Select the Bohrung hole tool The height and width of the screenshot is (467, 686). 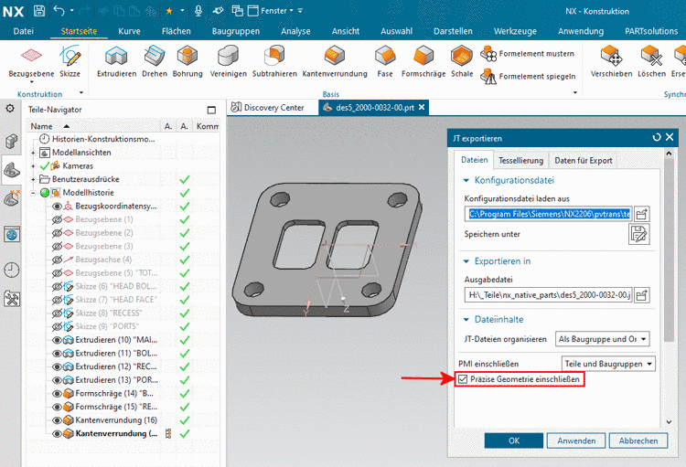pyautogui.click(x=188, y=62)
